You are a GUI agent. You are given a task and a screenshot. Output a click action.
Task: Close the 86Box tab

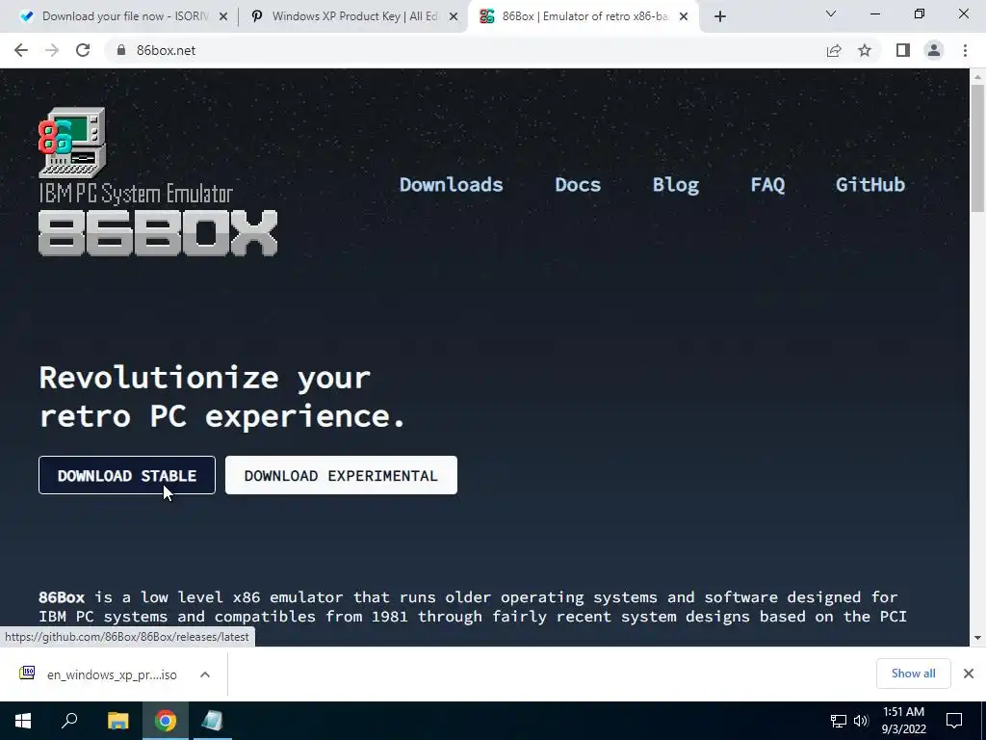coord(684,17)
